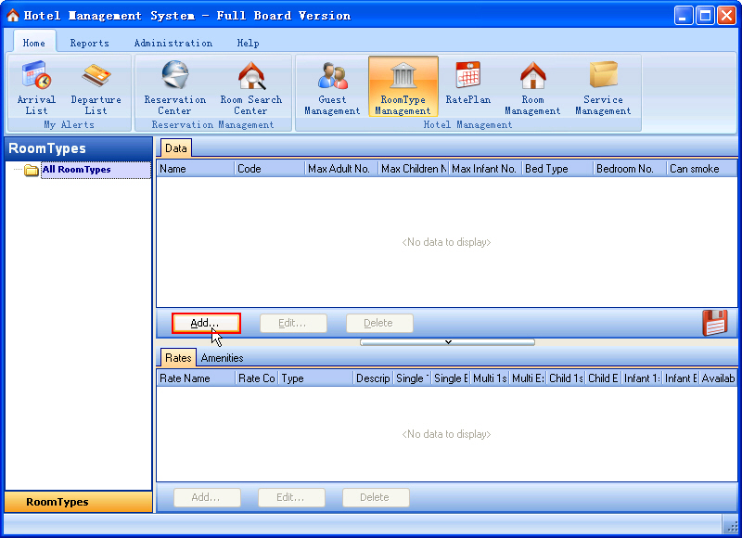Select the RatePlan icon
The image size is (742, 538).
pos(467,83)
